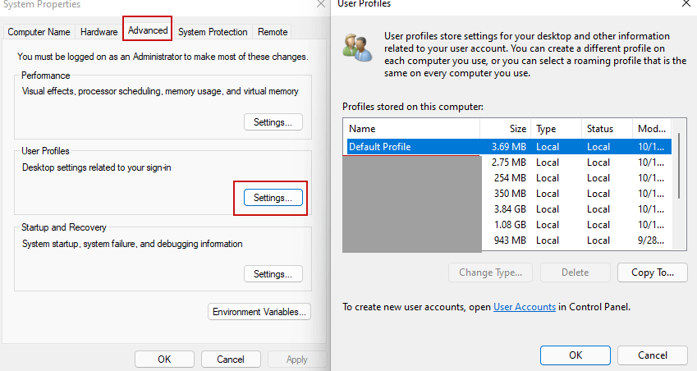Cancel the User Profiles dialog
Screen dimensions: 697x371
tap(653, 355)
